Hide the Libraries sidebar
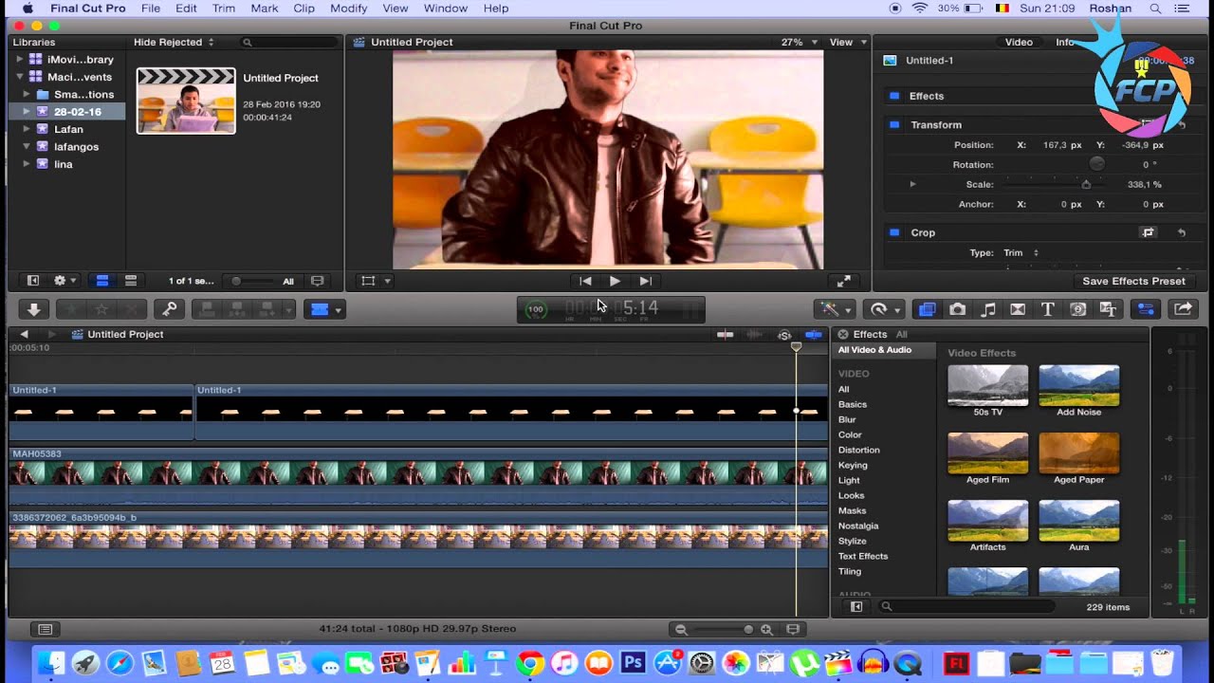 33,281
